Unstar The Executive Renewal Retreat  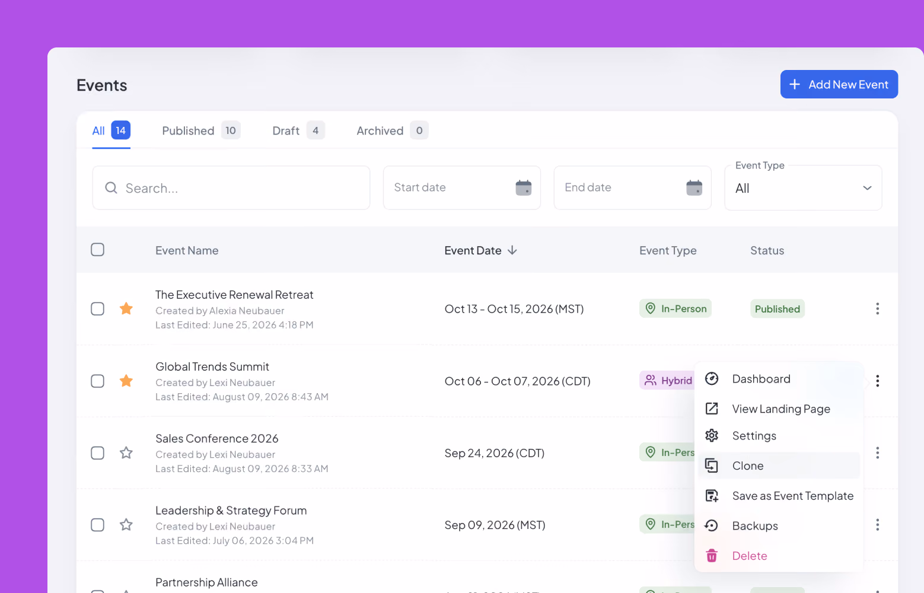(x=126, y=308)
